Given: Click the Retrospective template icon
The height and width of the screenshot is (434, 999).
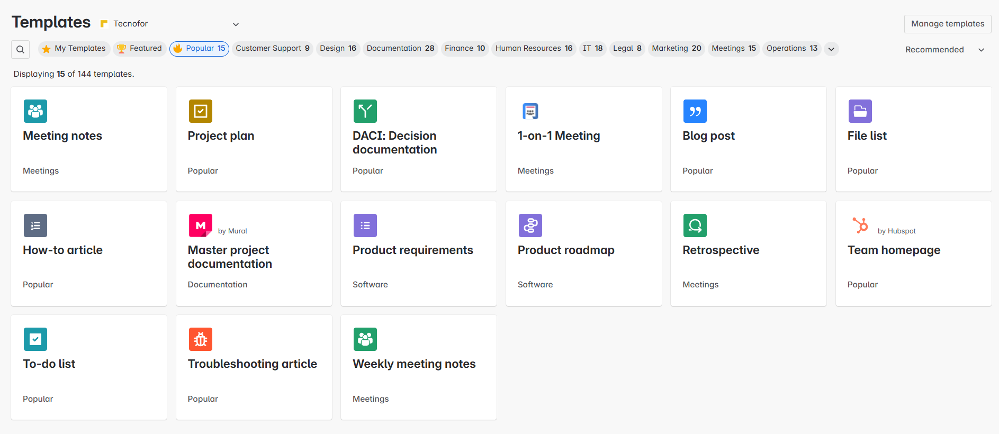Looking at the screenshot, I should (x=695, y=225).
